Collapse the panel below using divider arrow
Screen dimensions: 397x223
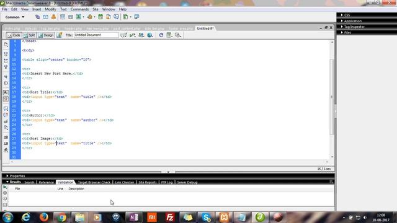[168, 172]
